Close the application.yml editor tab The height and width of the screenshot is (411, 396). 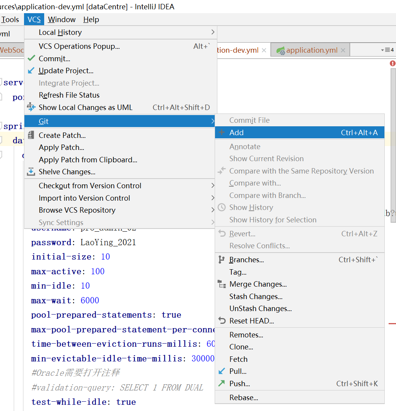343,50
